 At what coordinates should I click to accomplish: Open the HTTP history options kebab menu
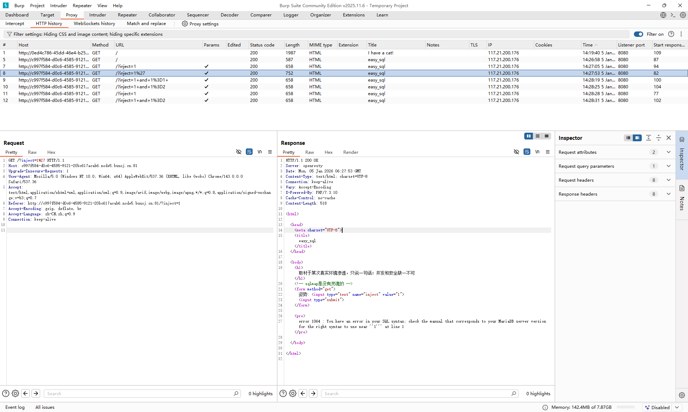click(681, 34)
